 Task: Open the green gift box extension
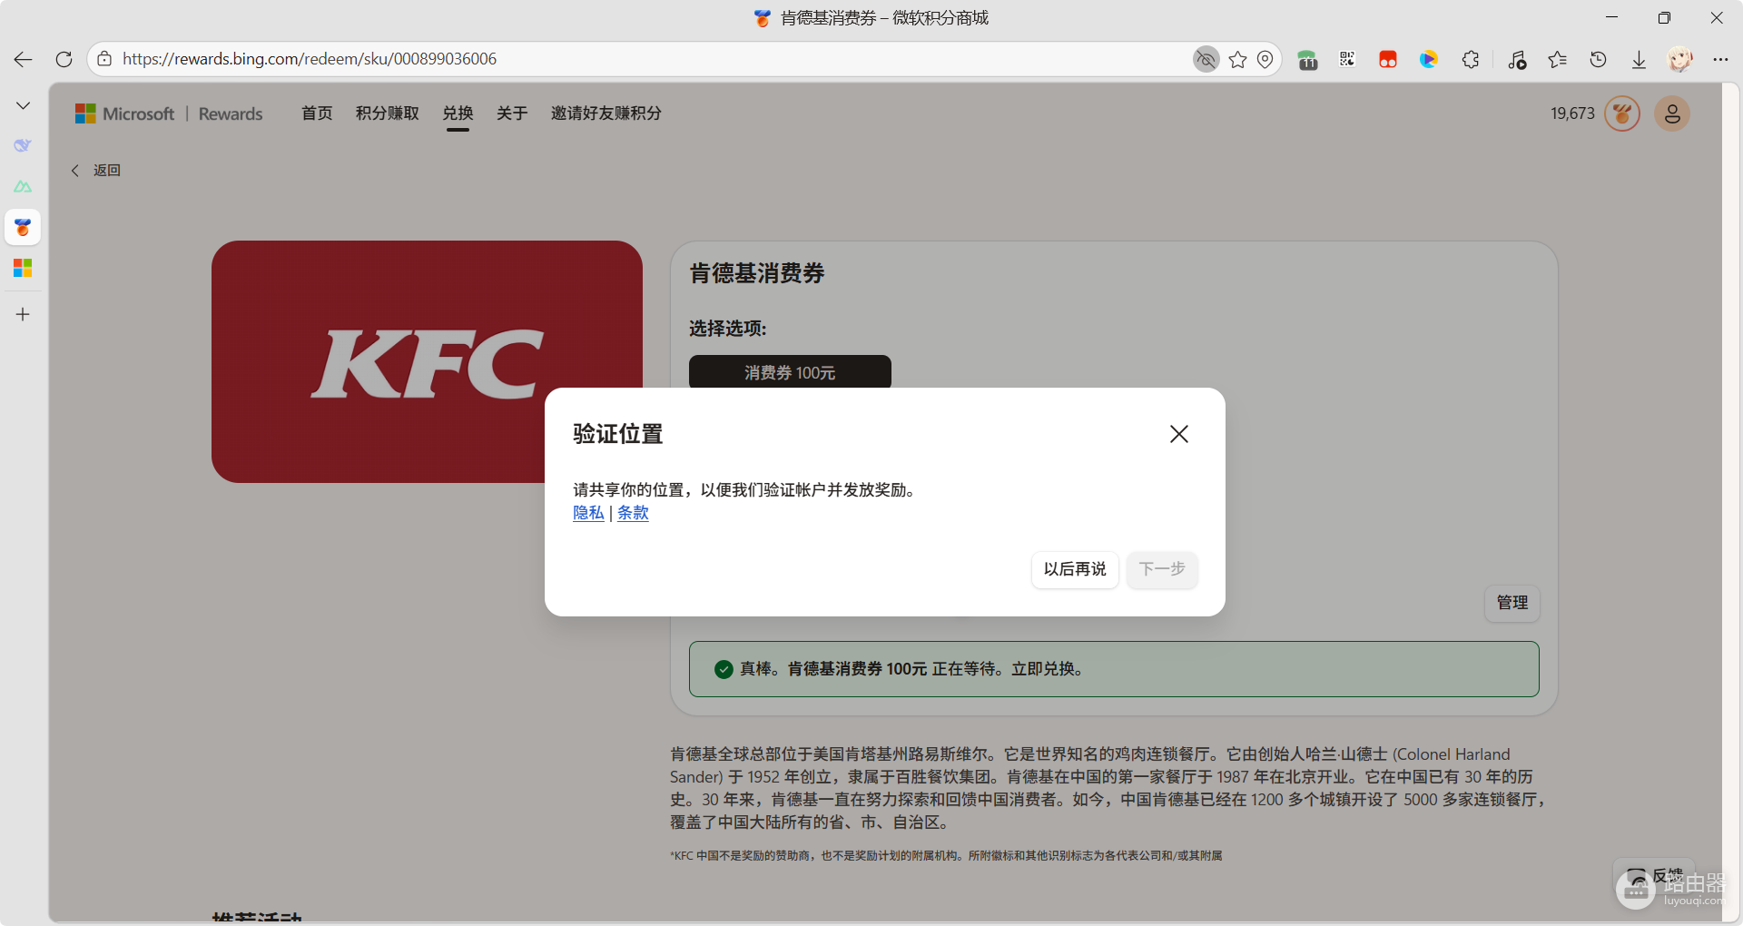(x=1307, y=60)
